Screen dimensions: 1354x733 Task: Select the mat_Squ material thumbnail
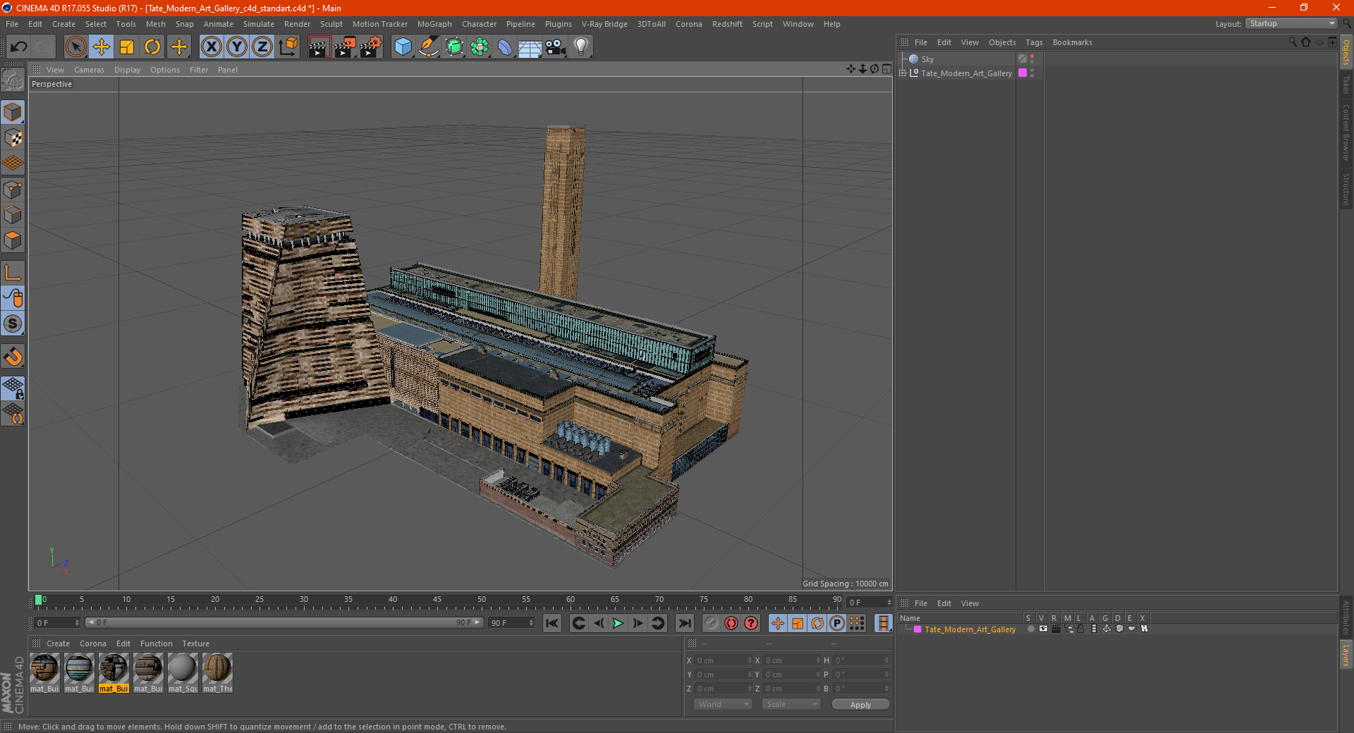pyautogui.click(x=183, y=672)
